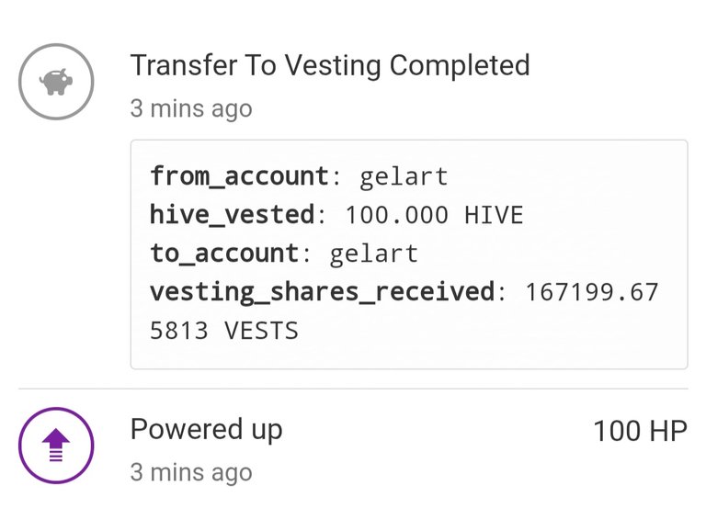Click the piggy bank vesting icon
This screenshot has width=706, height=508.
coord(56,82)
